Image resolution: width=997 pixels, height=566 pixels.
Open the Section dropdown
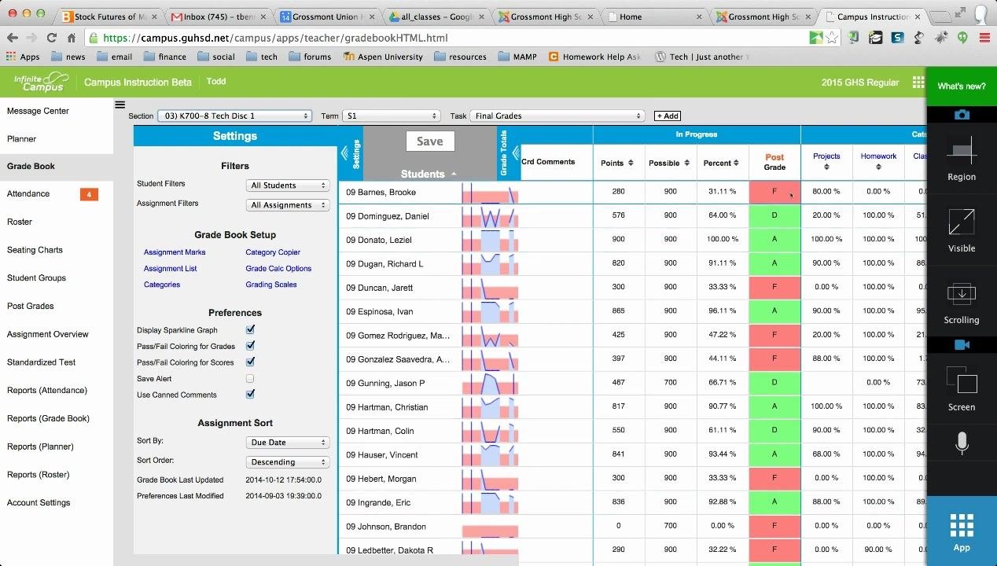pos(234,116)
